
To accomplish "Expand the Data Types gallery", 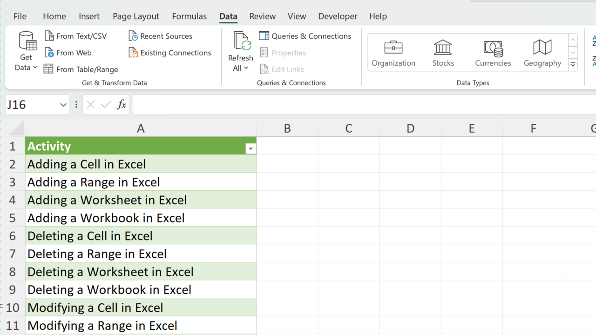I will (x=573, y=65).
